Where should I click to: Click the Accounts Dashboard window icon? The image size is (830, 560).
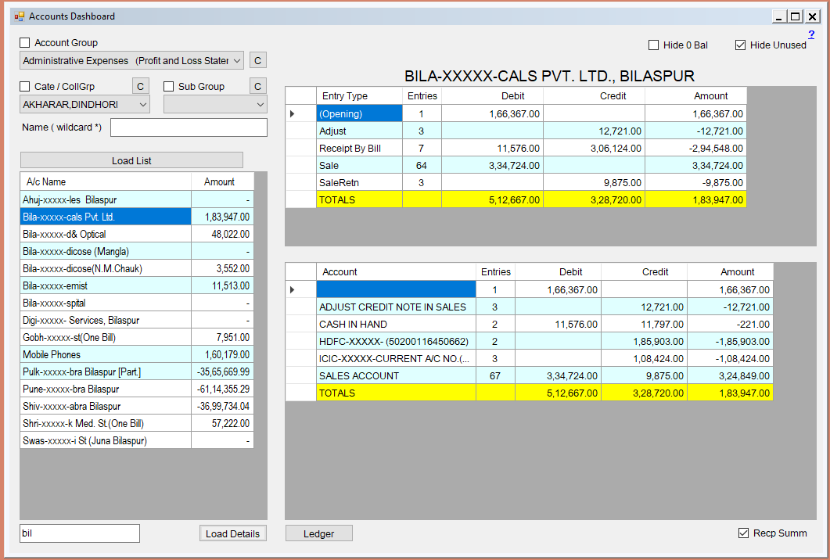click(20, 16)
